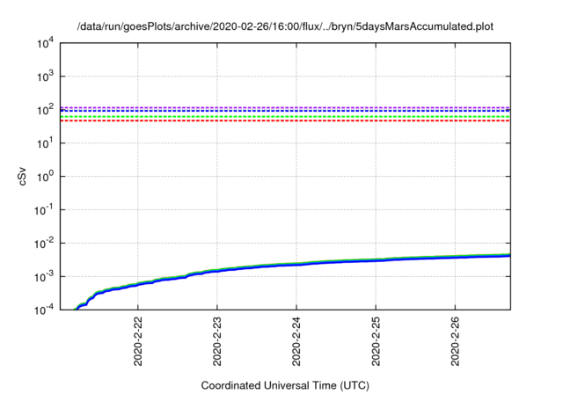Click the purple dashed threshold line
Viewport: 563px width, 394px height.
[285, 107]
